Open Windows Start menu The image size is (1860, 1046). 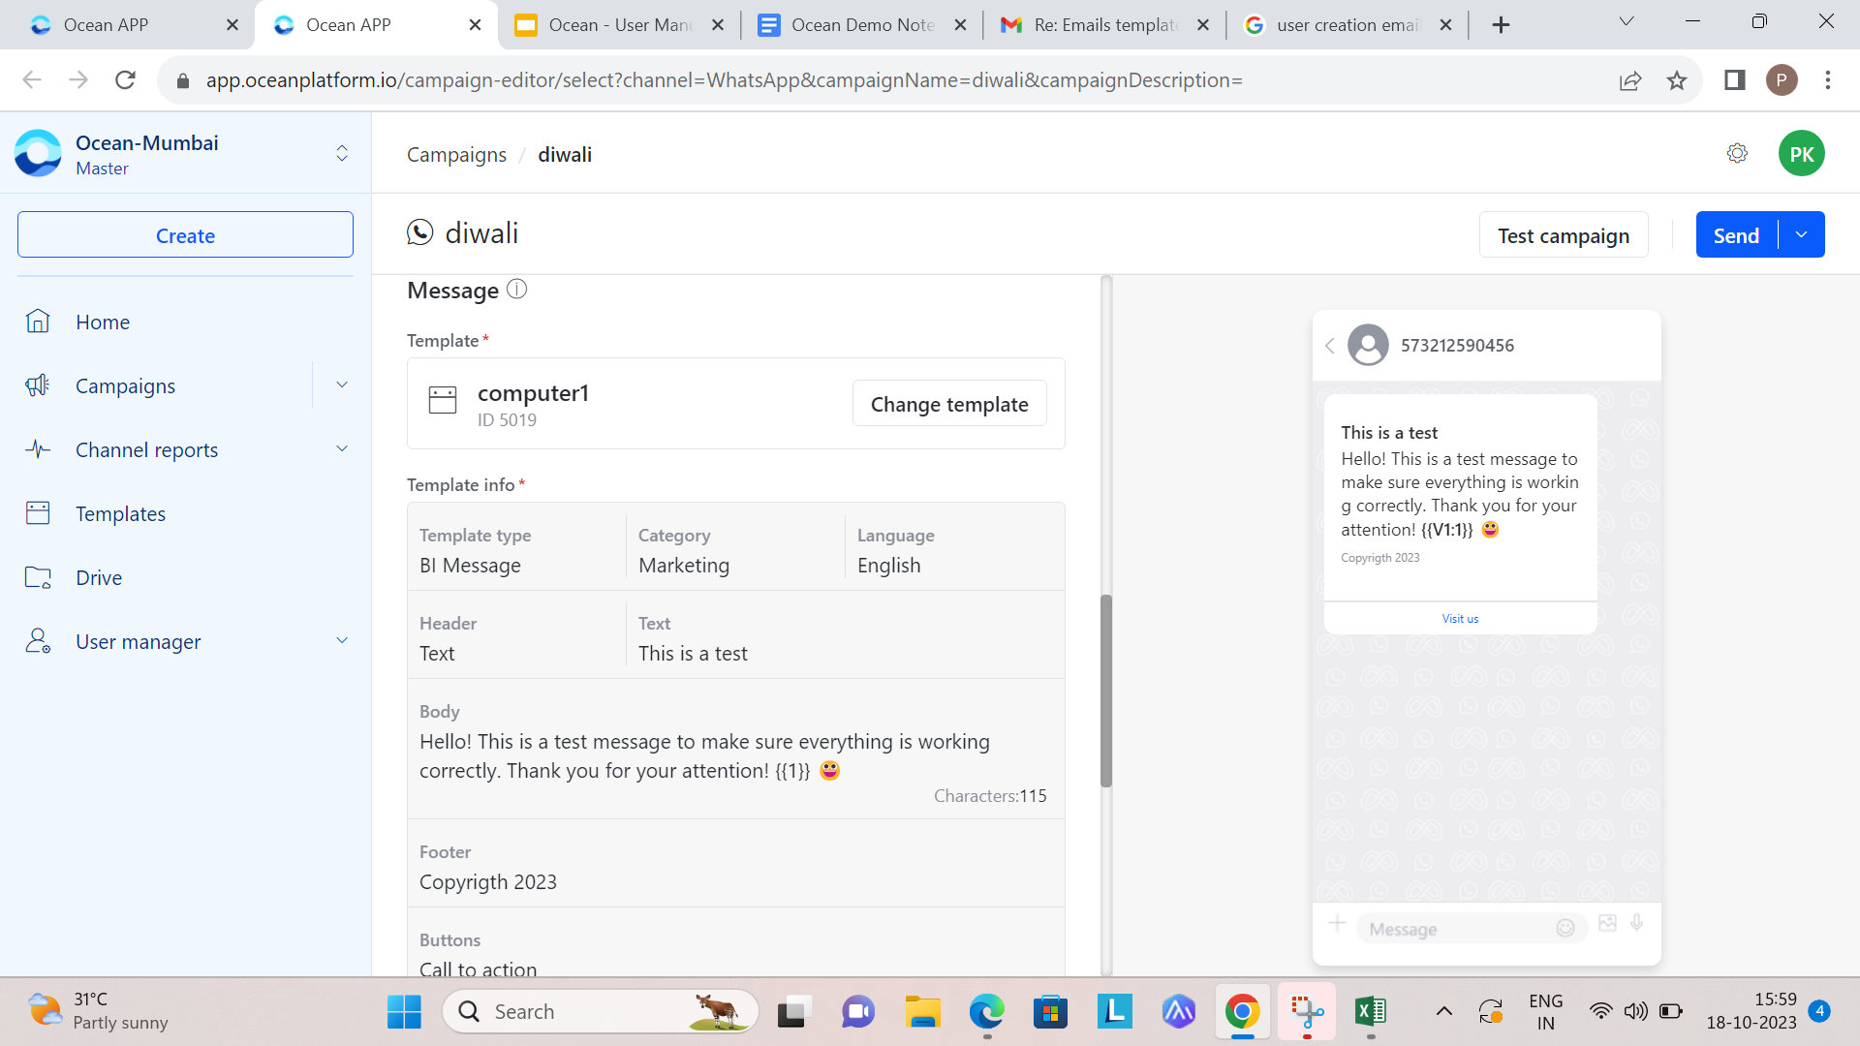point(404,1012)
